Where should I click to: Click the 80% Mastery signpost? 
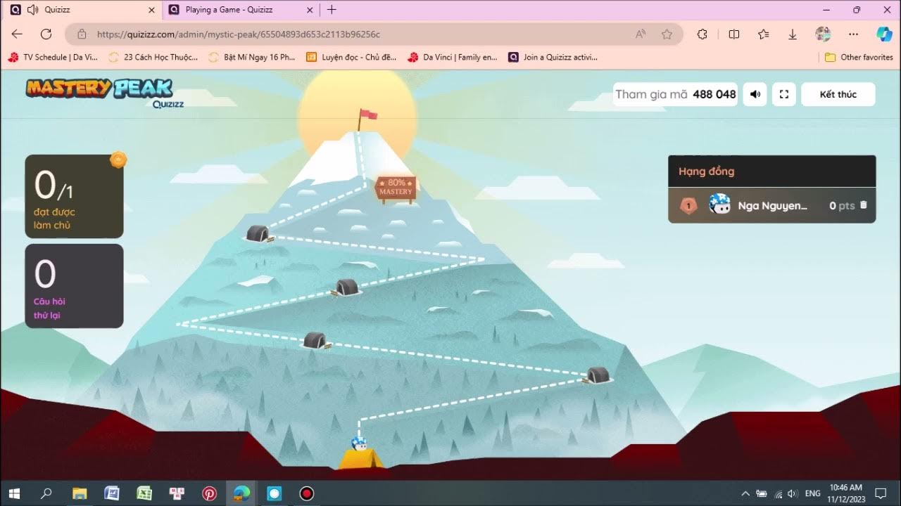coord(396,188)
